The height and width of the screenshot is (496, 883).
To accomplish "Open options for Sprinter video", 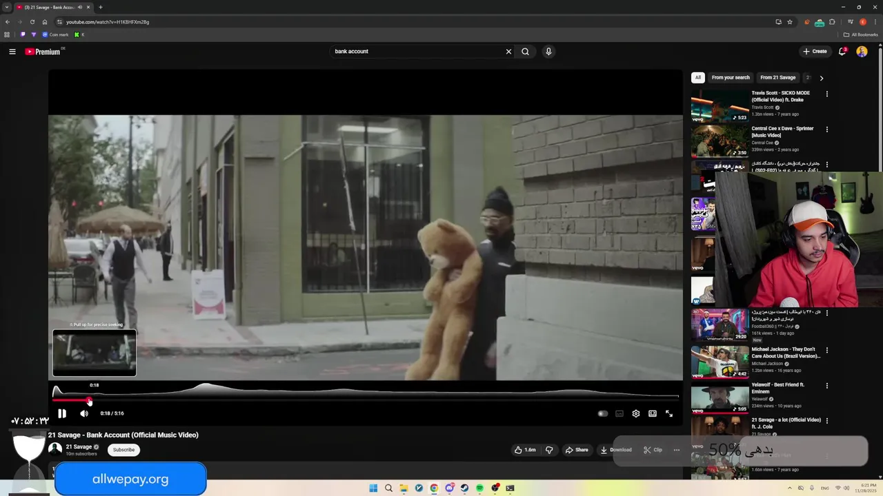I will point(827,130).
